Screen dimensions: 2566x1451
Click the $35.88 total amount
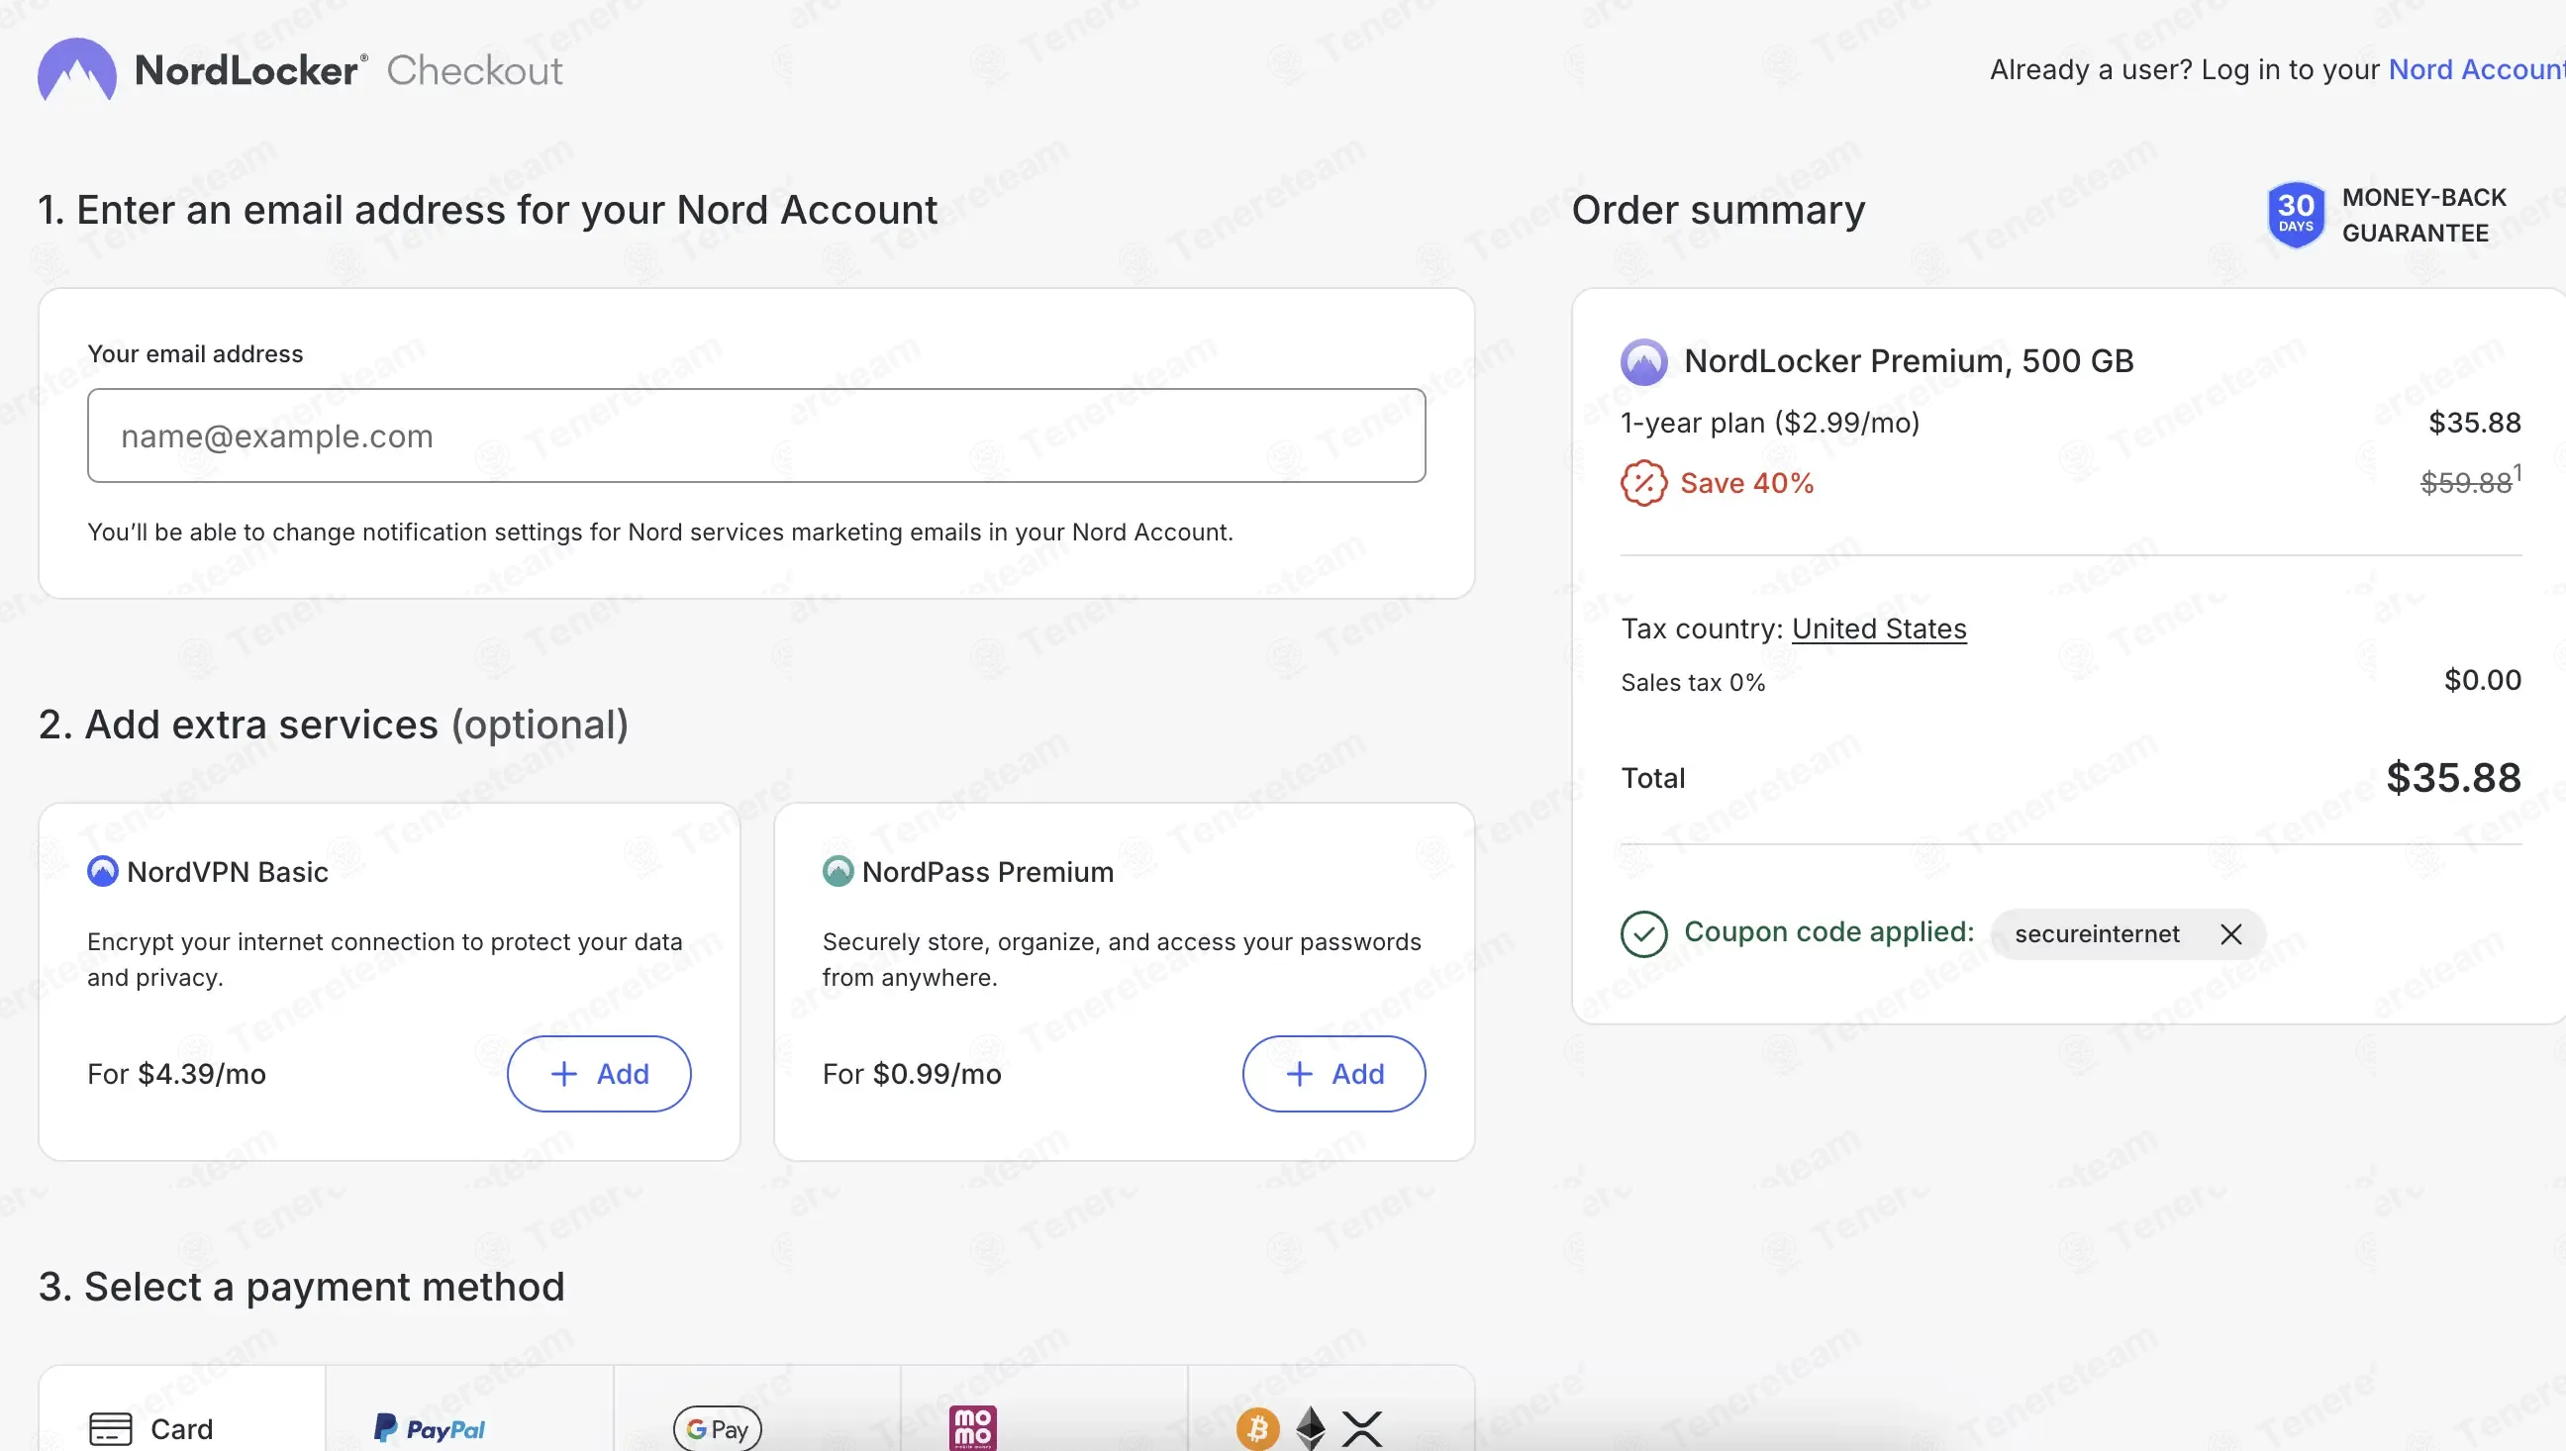(x=2453, y=777)
